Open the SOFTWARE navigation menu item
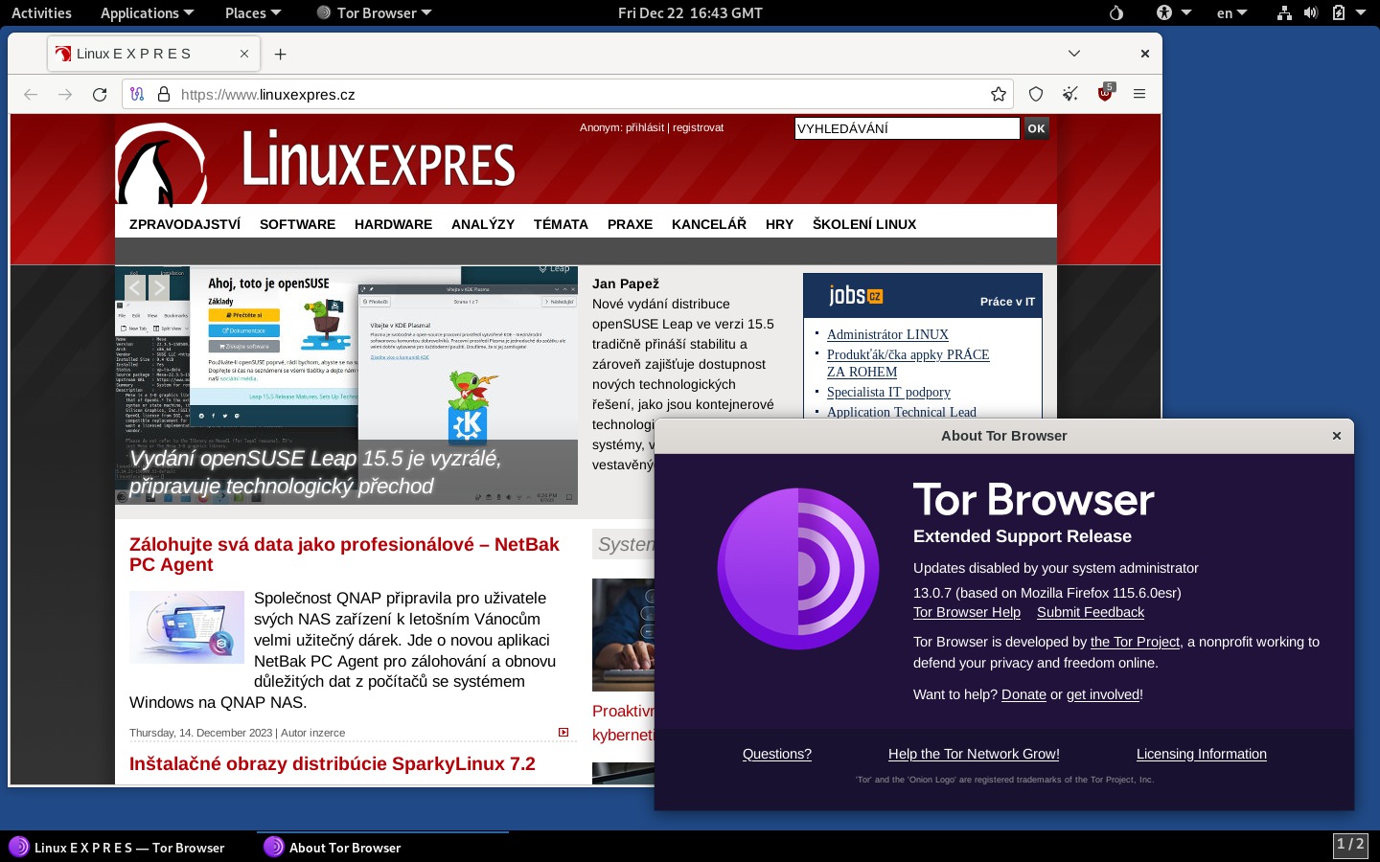This screenshot has height=862, width=1380. (x=297, y=224)
